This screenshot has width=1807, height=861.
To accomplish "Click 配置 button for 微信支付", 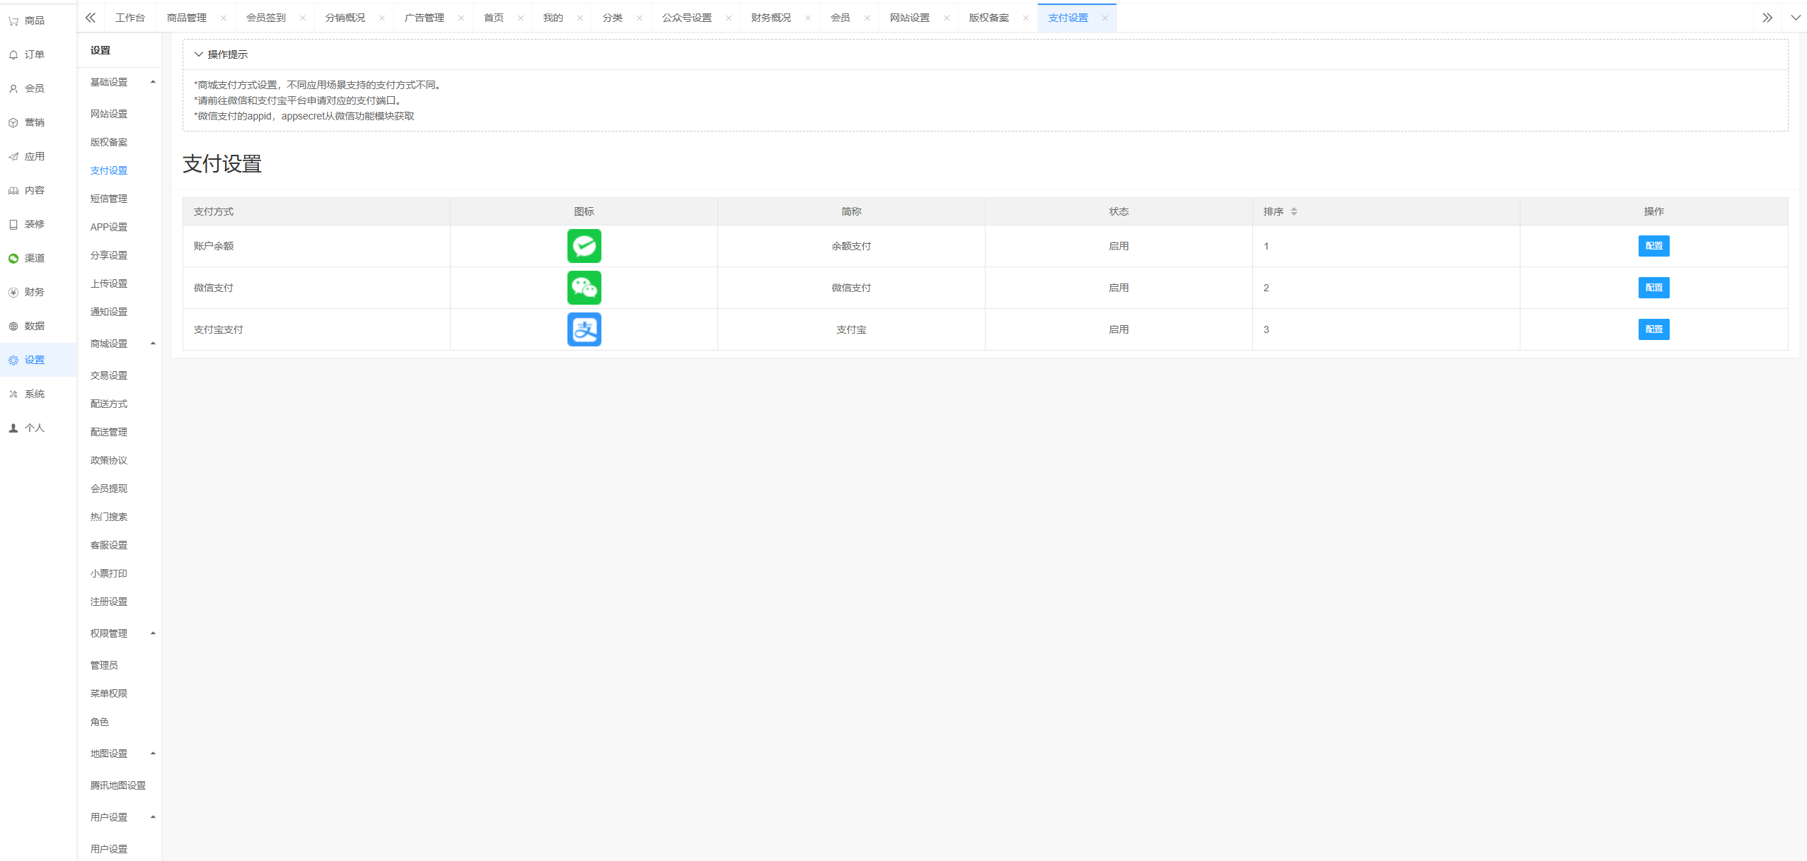I will (x=1653, y=288).
